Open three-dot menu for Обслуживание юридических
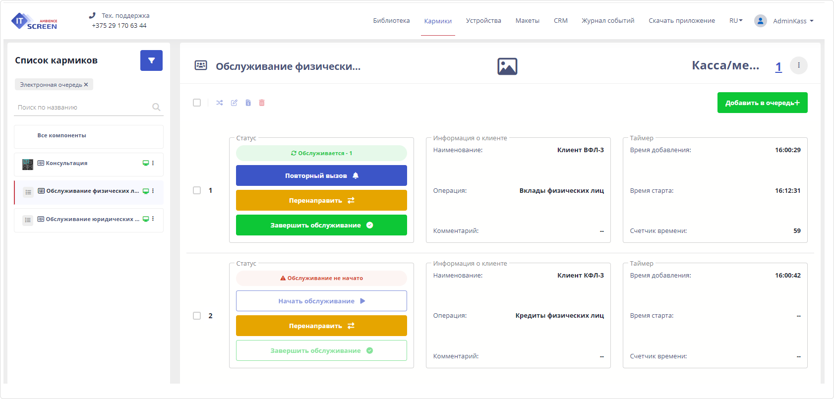The height and width of the screenshot is (399, 834). click(153, 219)
